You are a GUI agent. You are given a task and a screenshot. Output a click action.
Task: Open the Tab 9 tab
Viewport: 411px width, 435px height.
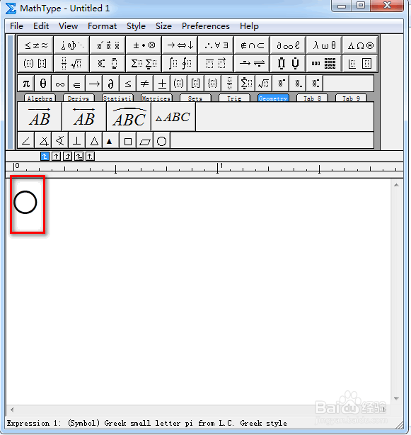(x=351, y=98)
